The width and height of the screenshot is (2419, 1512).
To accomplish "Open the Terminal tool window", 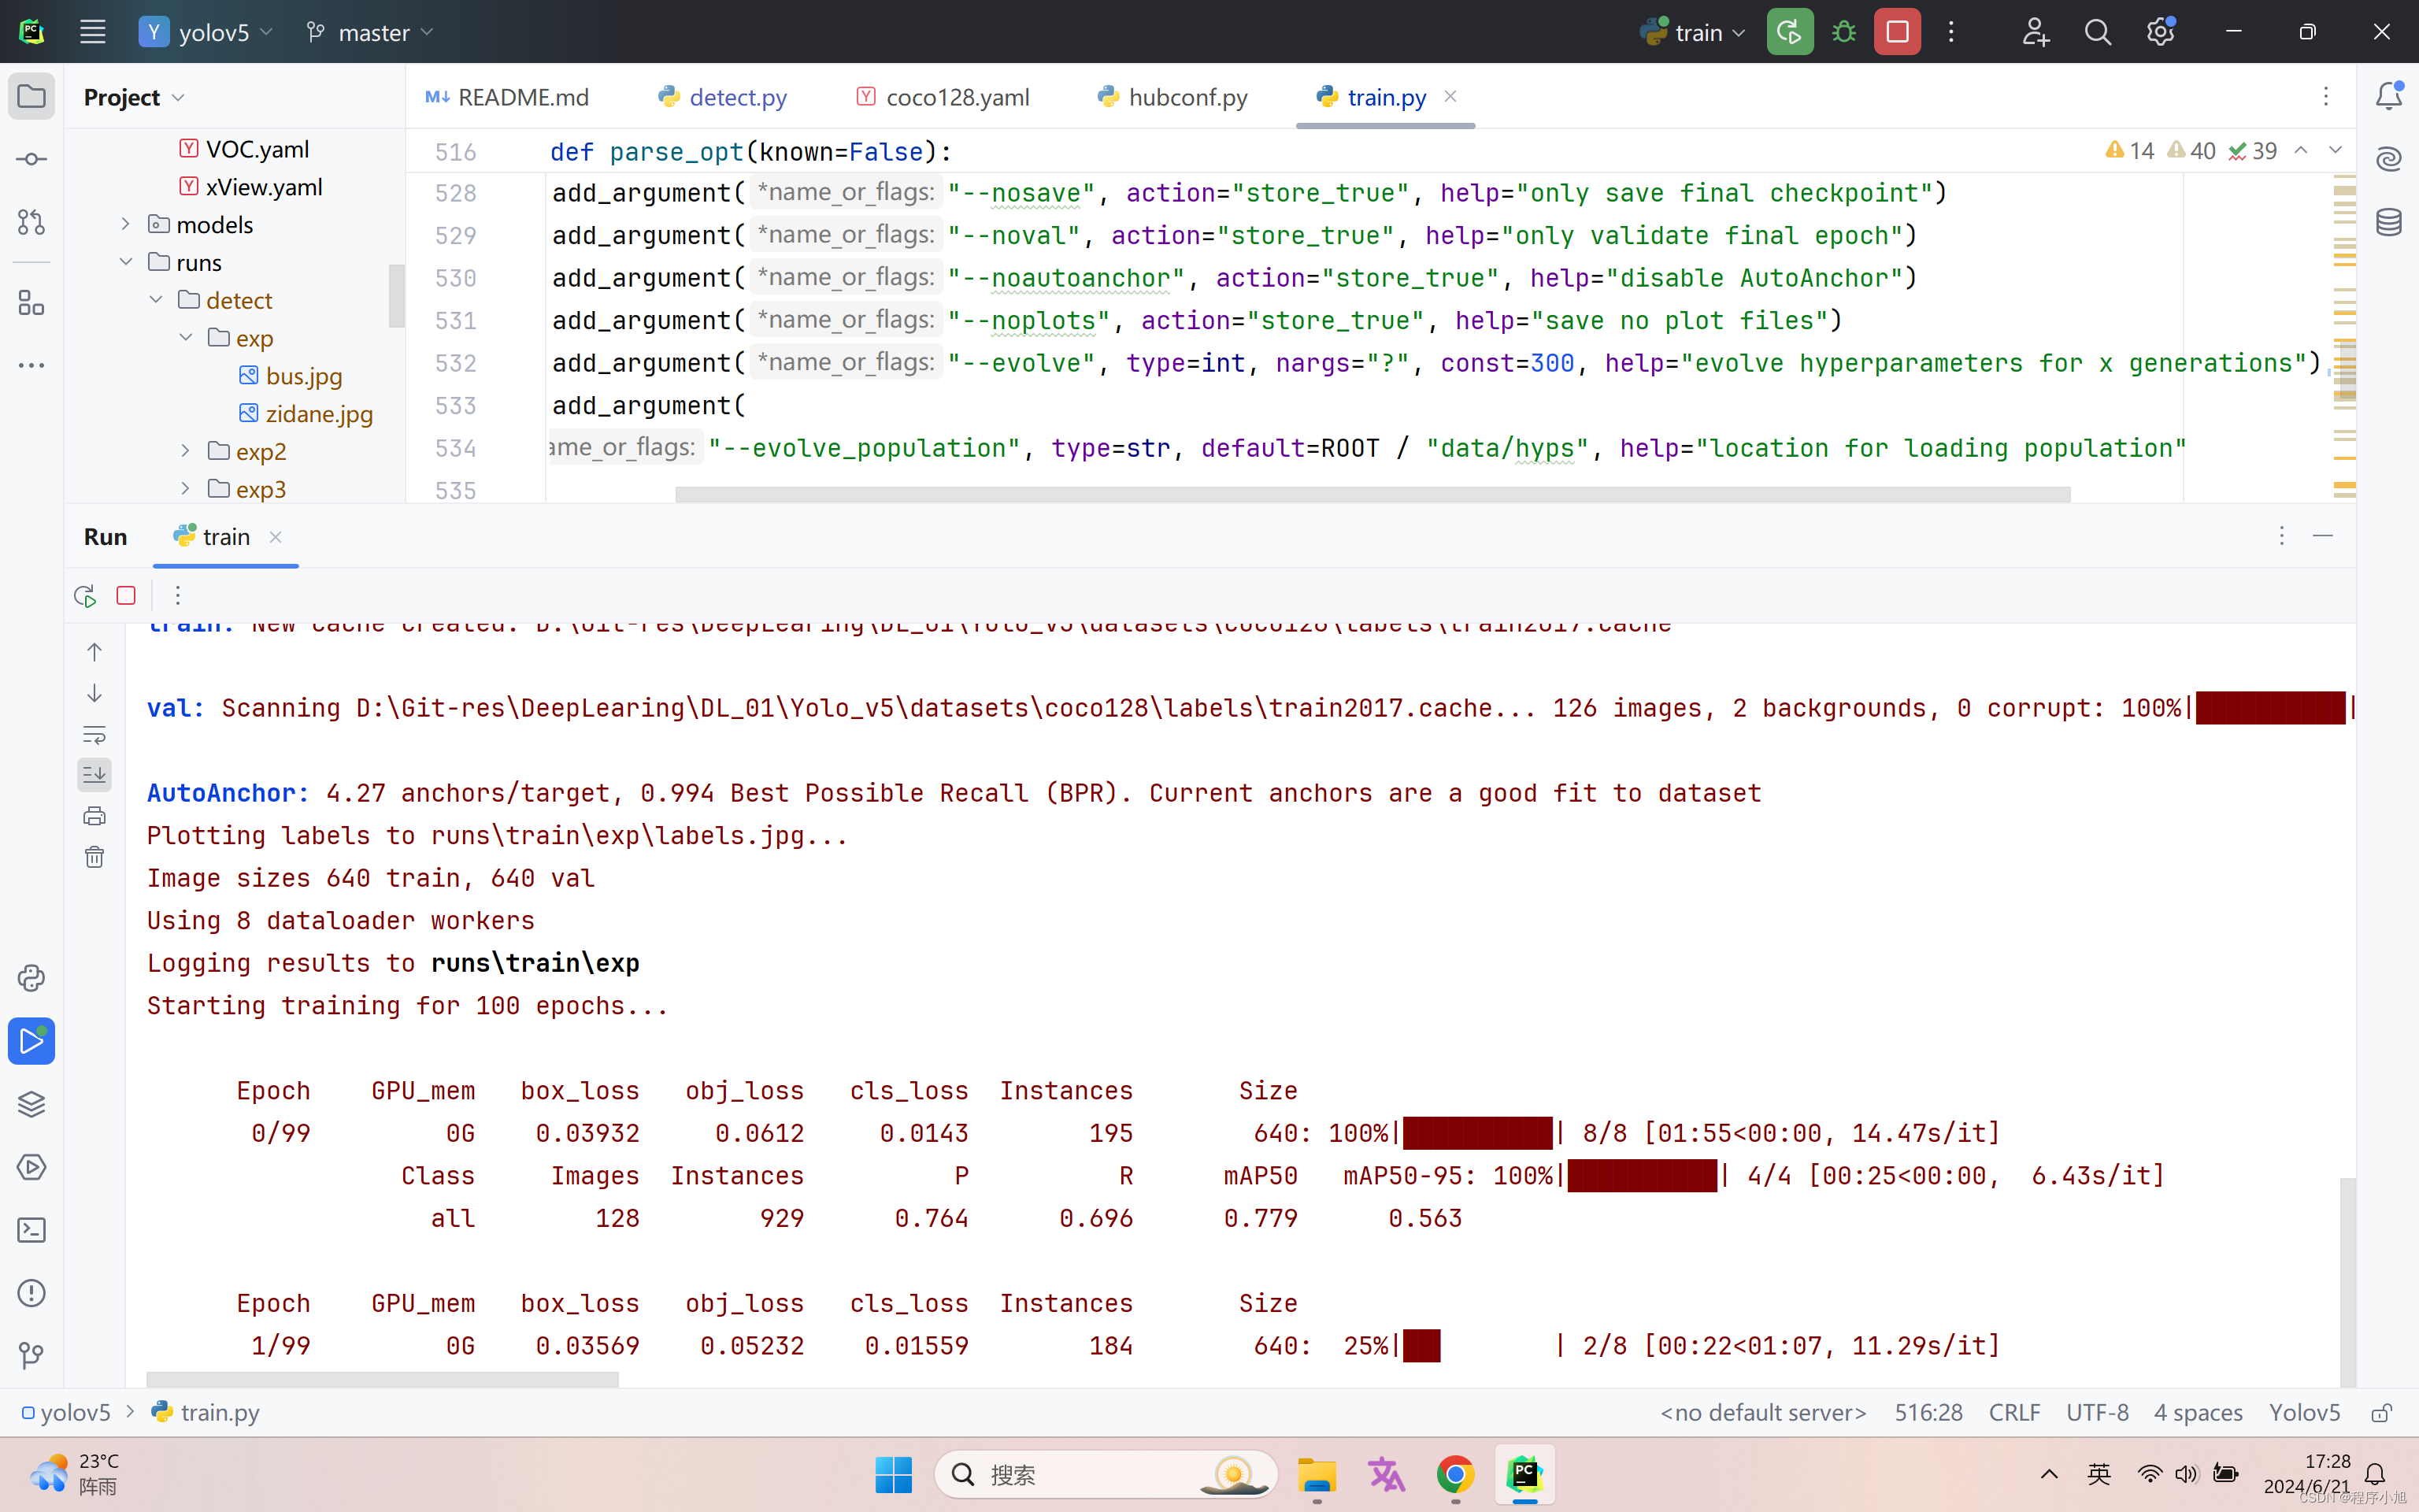I will tap(31, 1230).
